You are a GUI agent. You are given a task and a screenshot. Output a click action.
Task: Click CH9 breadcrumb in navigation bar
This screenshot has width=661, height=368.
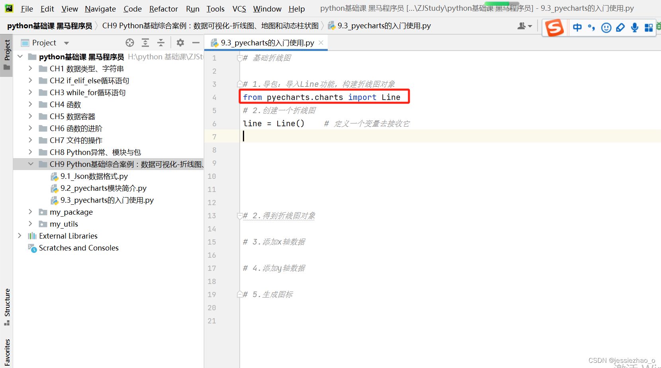coord(211,25)
